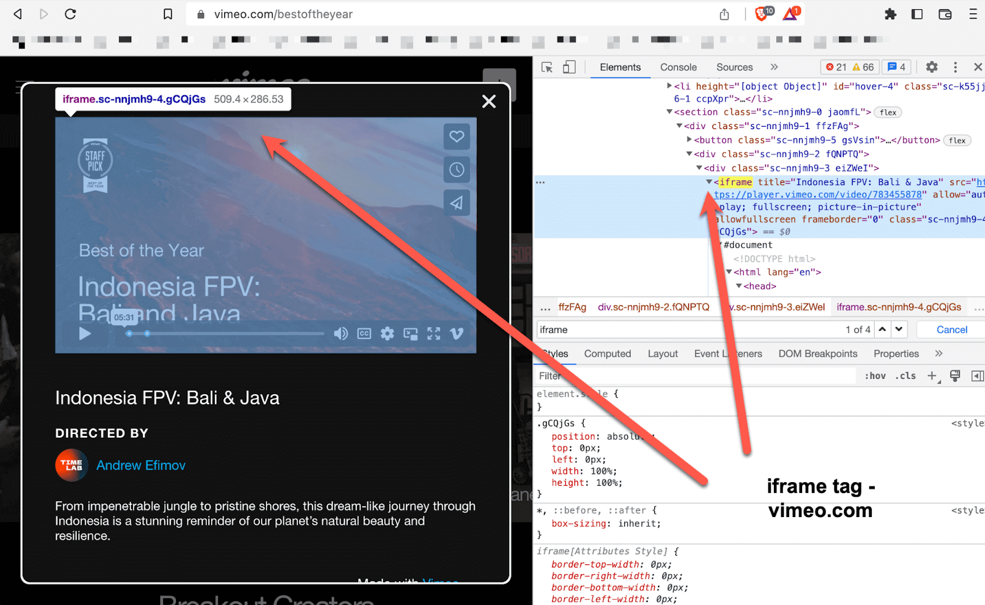
Task: Open the browser hamburger menu
Action: [973, 14]
